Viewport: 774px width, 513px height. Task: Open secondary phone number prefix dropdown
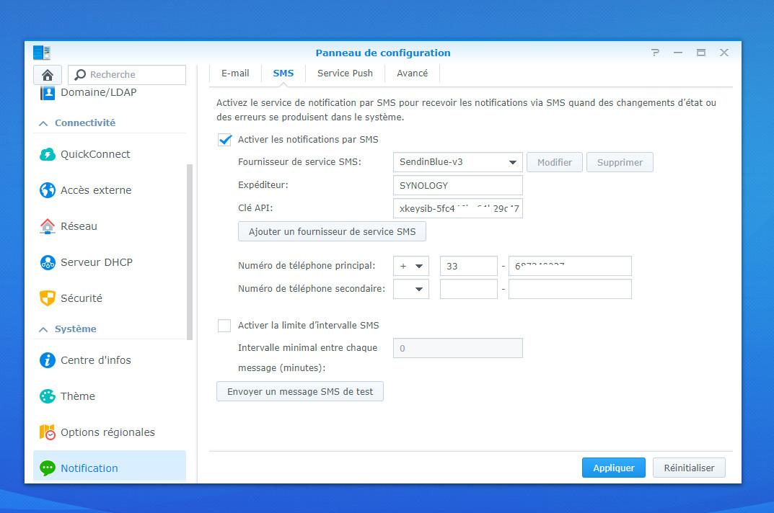[x=410, y=289]
